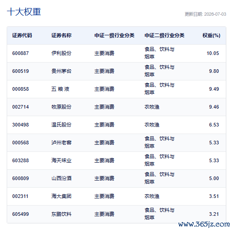The image size is (233, 231).
Task: Select the 牧原股份 stock name
Action: pyautogui.click(x=61, y=107)
